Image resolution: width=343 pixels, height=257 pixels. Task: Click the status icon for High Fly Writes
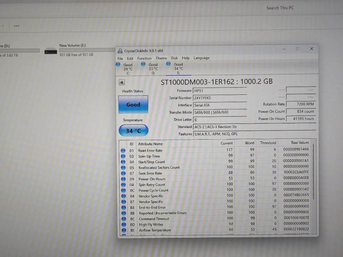click(x=124, y=224)
